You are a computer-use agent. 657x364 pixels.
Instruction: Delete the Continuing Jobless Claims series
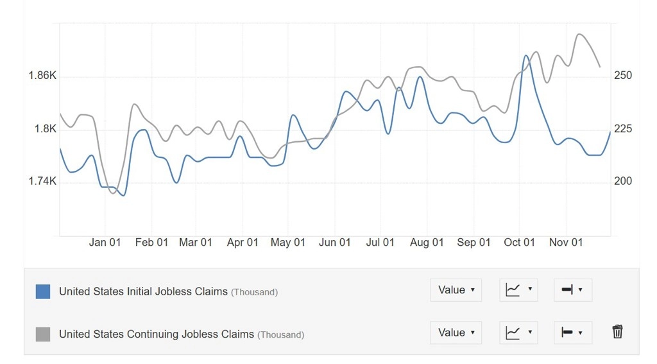[x=617, y=332]
